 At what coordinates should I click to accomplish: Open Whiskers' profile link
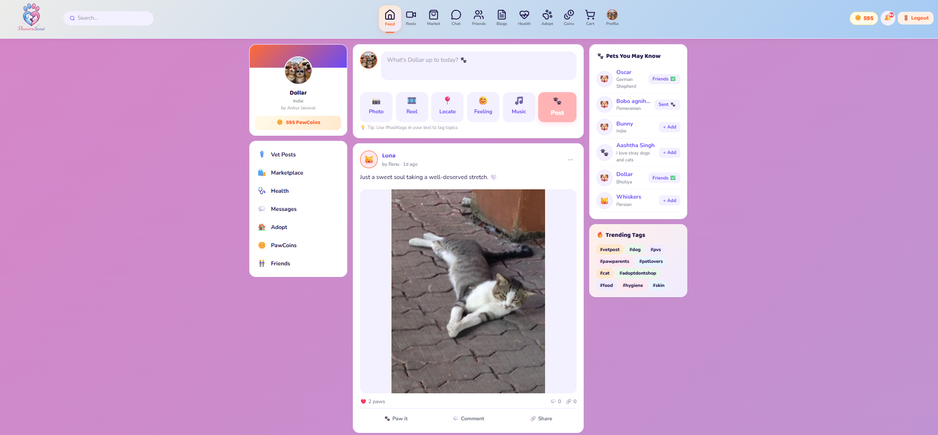tap(628, 197)
